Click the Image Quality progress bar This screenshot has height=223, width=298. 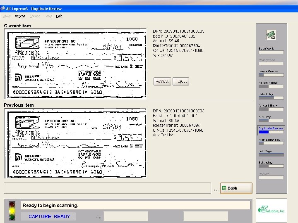(271, 75)
